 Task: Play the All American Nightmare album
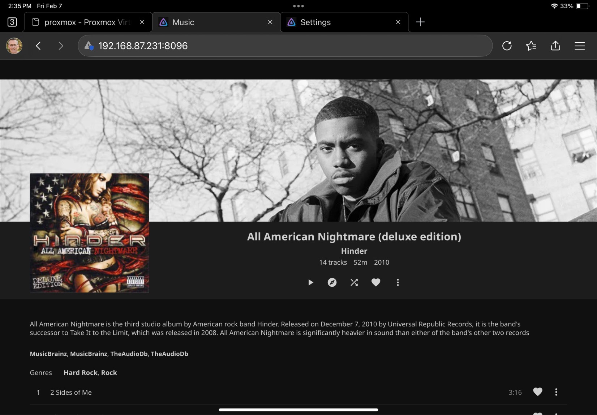click(310, 282)
